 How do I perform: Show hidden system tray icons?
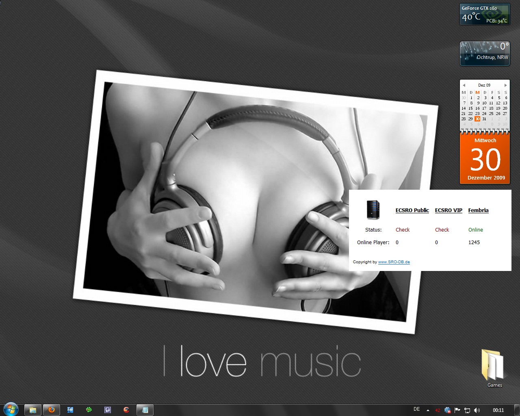(428, 410)
